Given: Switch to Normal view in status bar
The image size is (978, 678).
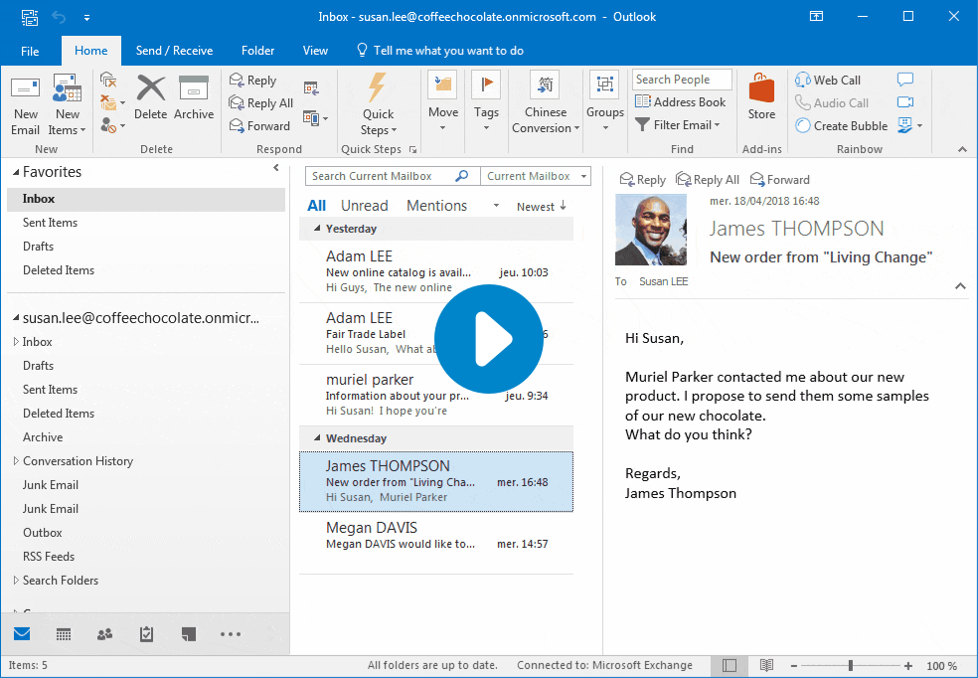Looking at the screenshot, I should click(730, 665).
